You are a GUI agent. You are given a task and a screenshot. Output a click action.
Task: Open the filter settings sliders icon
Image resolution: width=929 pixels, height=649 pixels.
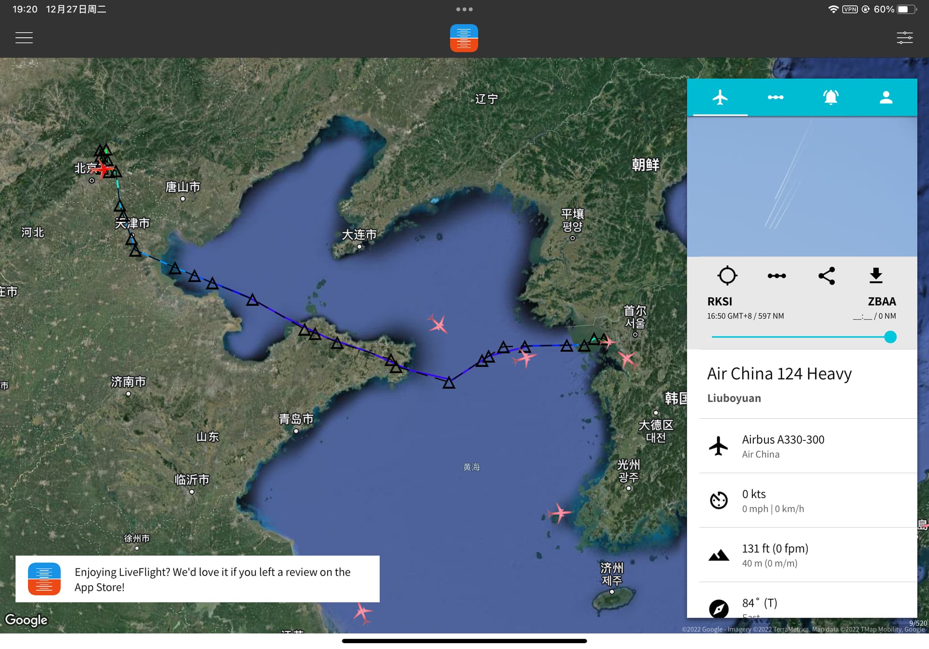click(904, 38)
